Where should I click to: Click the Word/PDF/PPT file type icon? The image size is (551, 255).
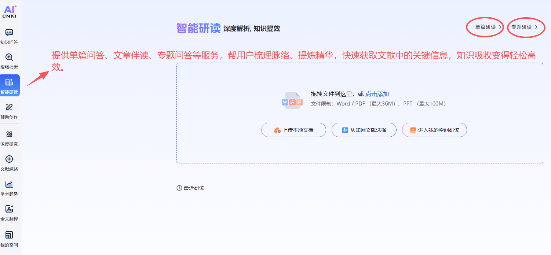(292, 101)
